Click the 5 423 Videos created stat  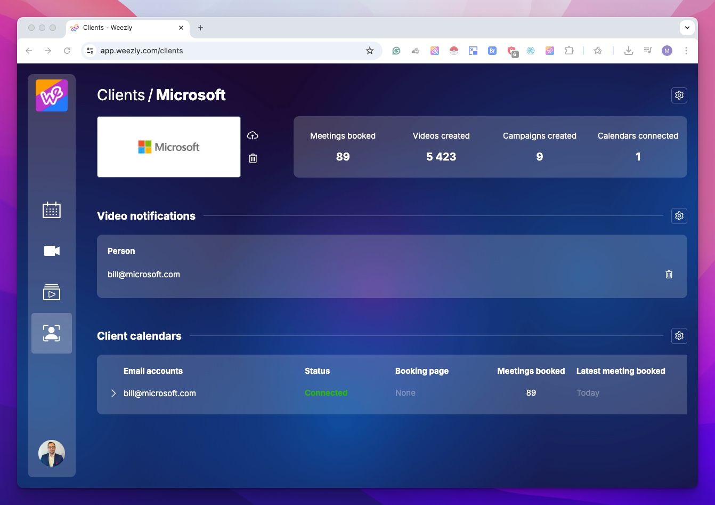point(441,157)
